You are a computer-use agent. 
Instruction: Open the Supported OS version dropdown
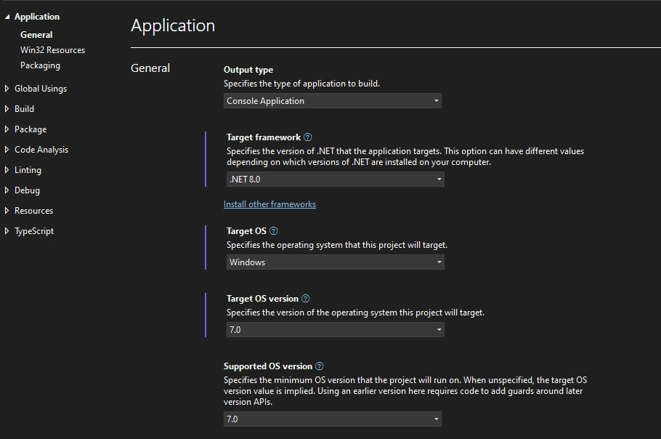[x=332, y=419]
